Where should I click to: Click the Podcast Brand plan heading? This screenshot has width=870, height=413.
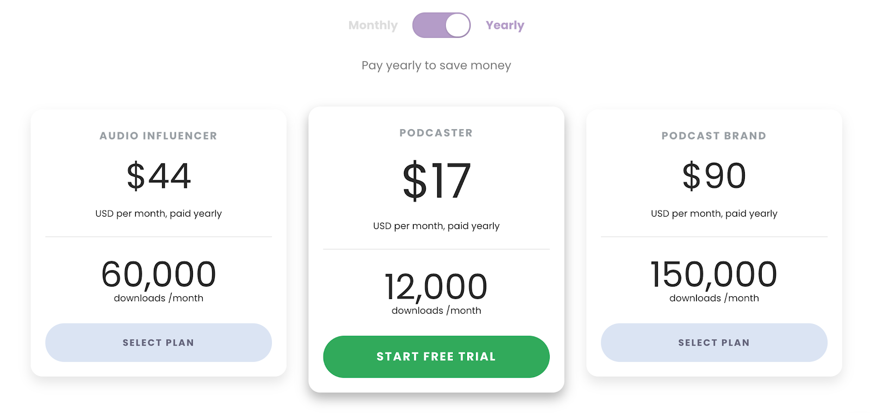pyautogui.click(x=713, y=136)
